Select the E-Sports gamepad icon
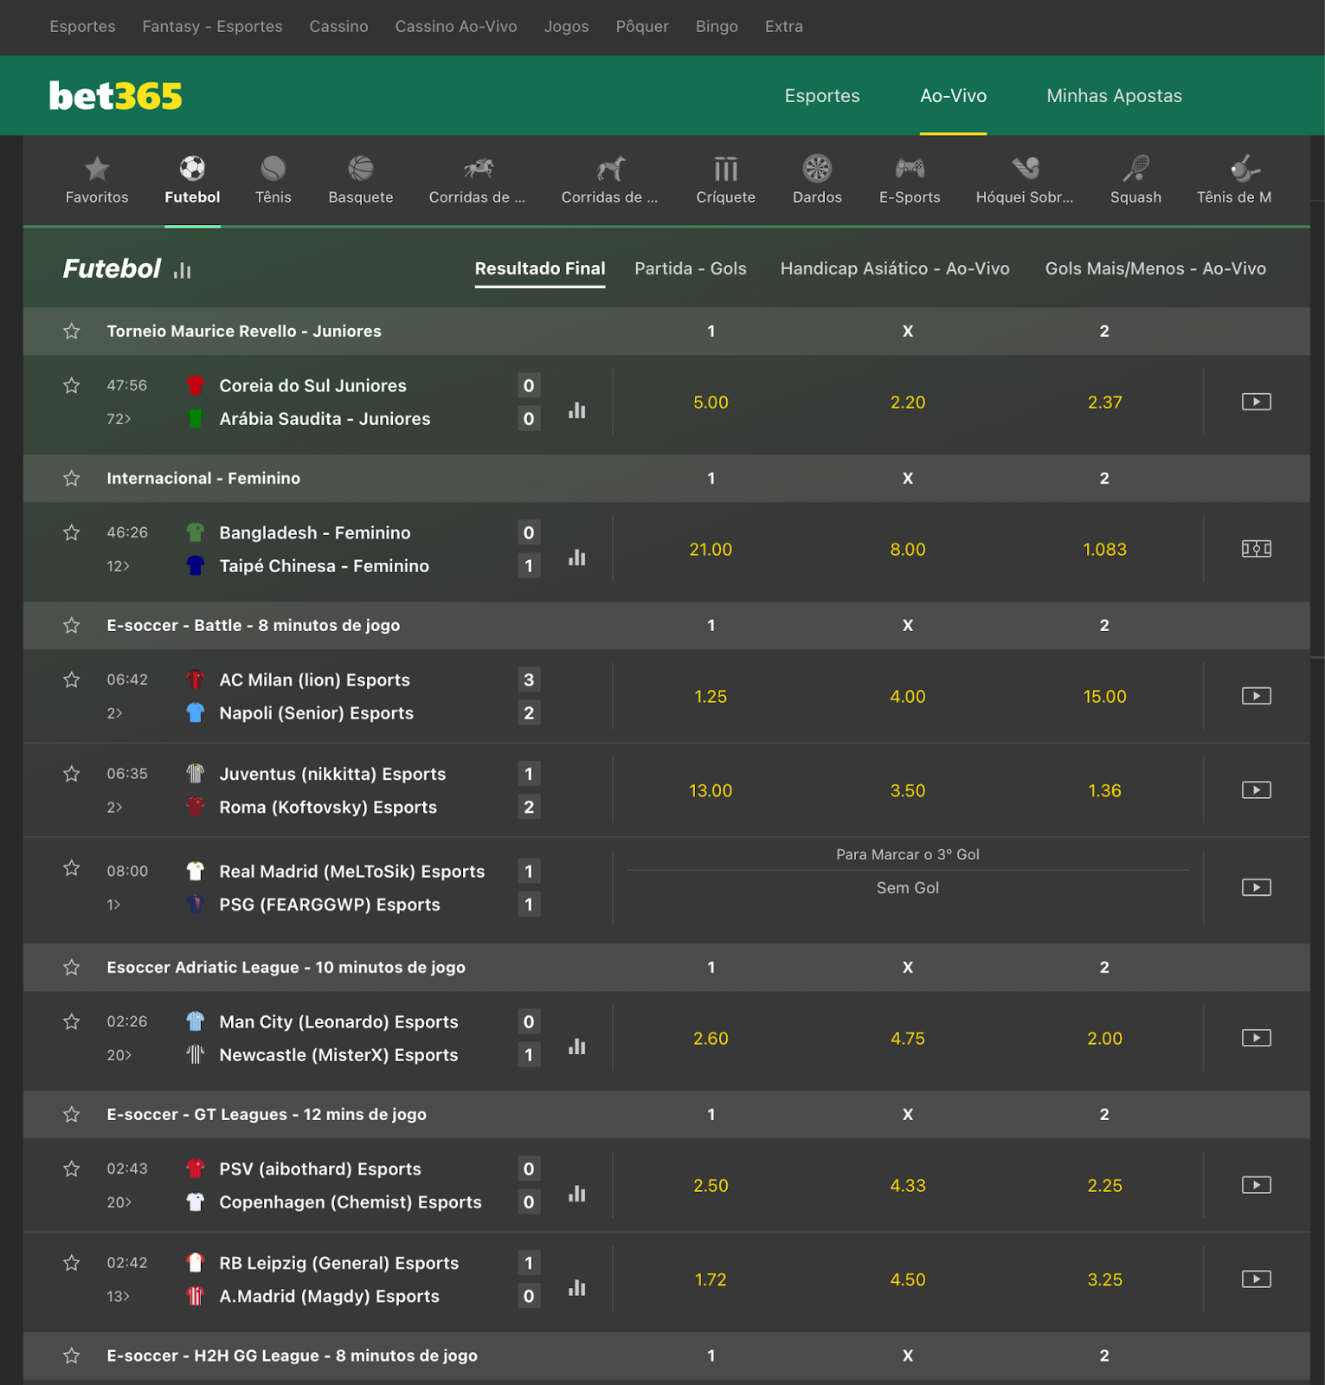Screen dimensions: 1325x1385 point(909,168)
